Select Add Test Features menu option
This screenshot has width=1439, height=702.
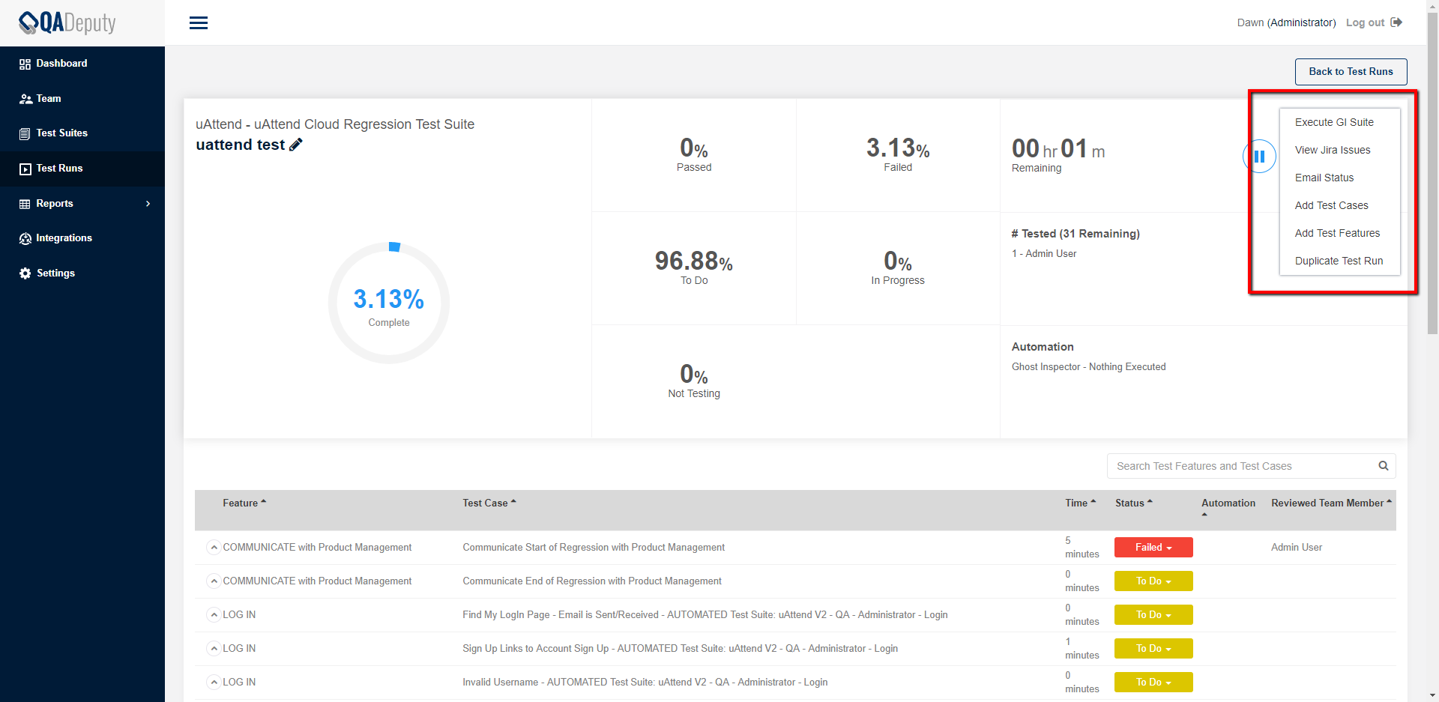coord(1339,233)
